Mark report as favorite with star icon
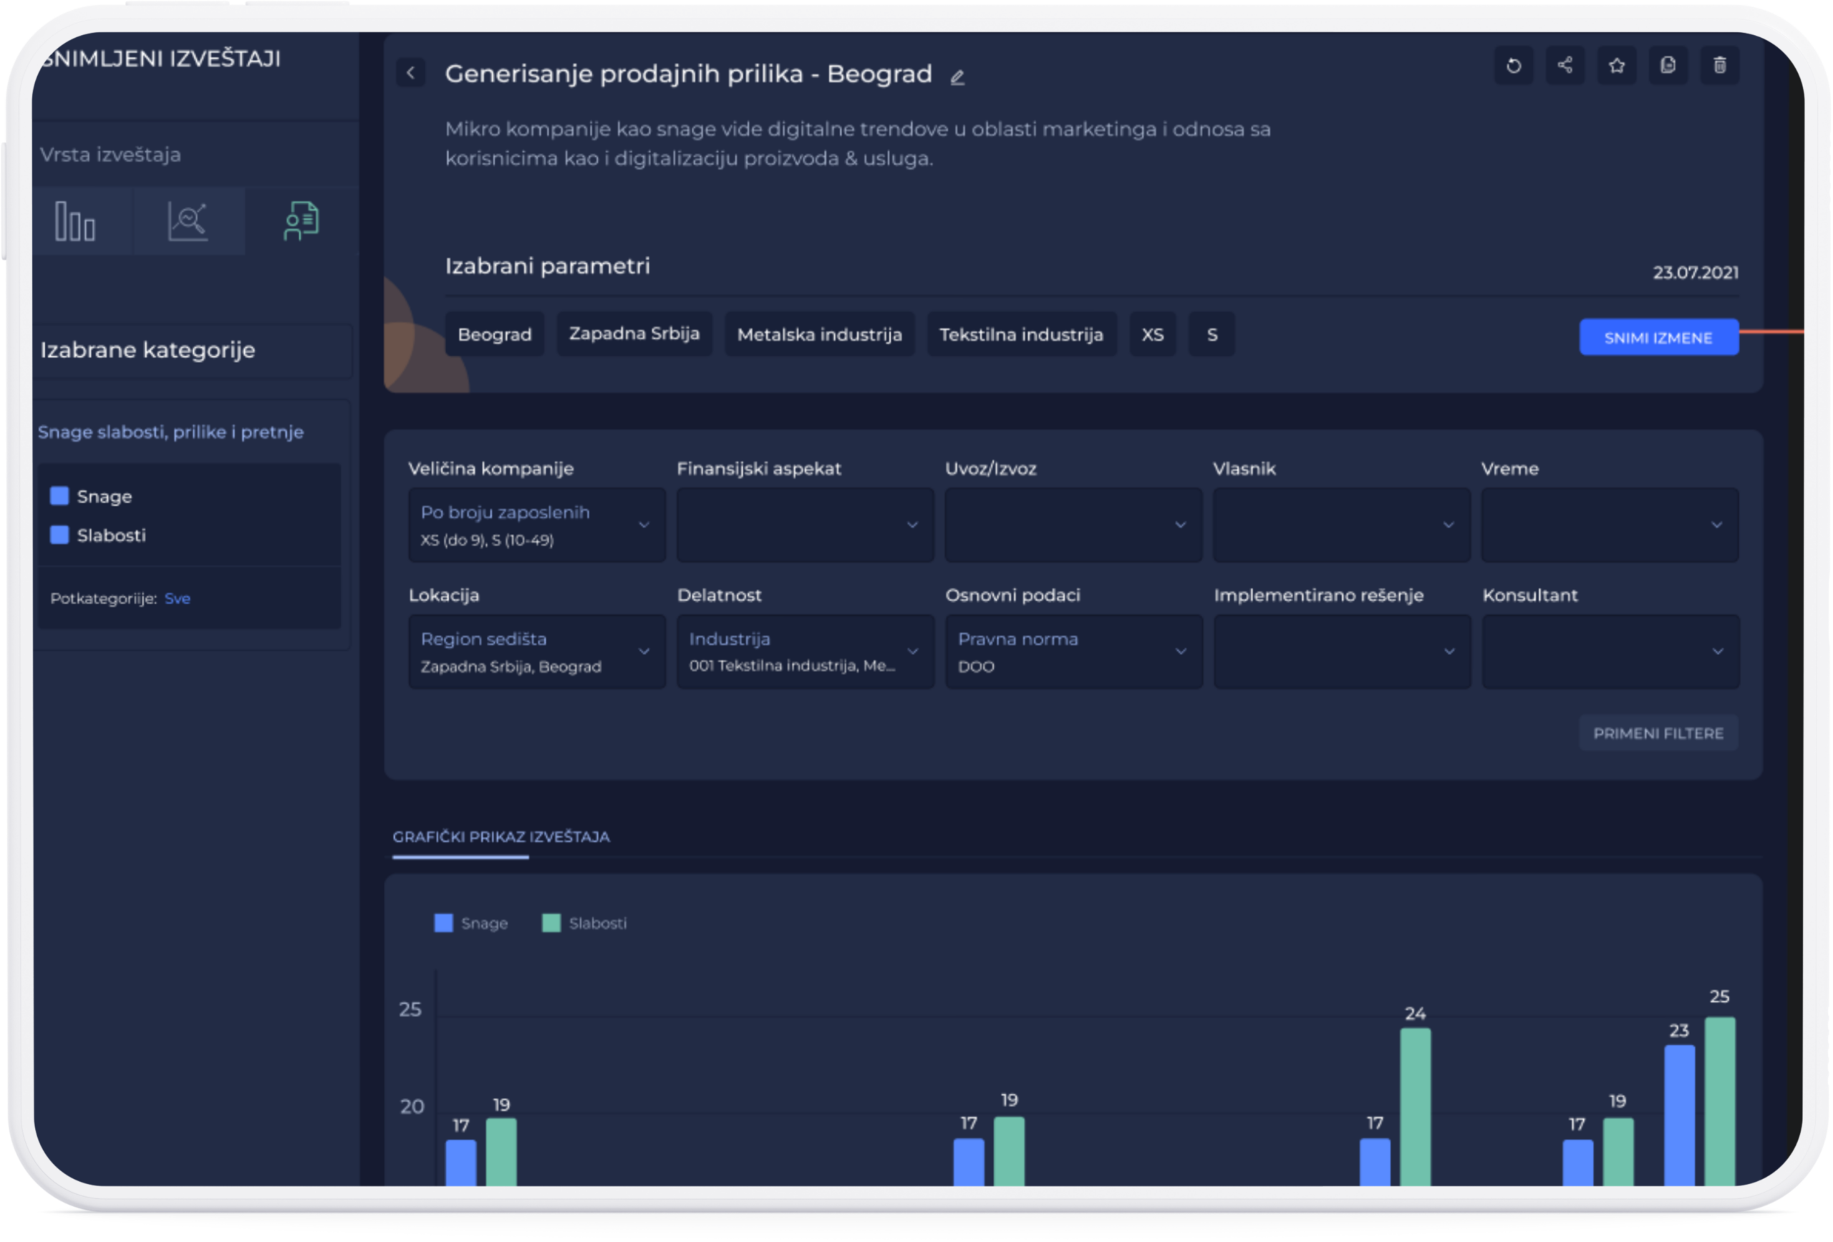The width and height of the screenshot is (1833, 1242). click(x=1616, y=65)
